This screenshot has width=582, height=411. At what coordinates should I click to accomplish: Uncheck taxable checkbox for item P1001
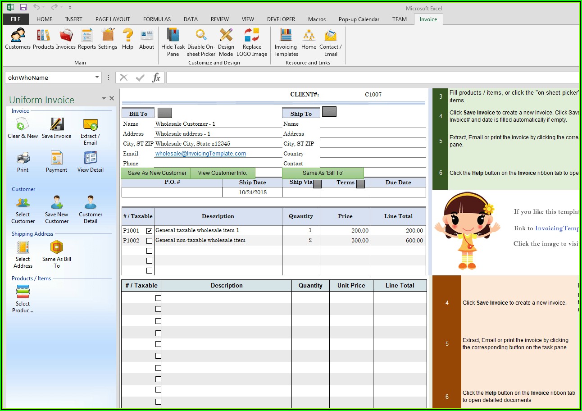pos(150,231)
